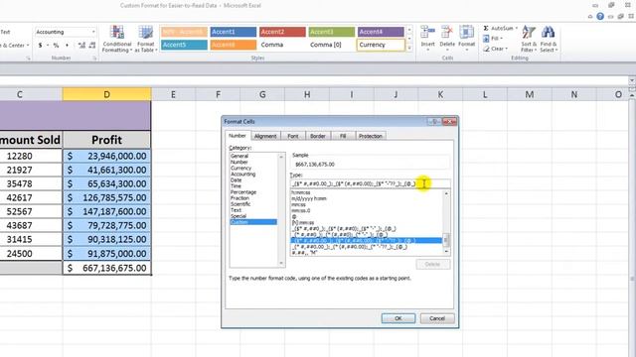The height and width of the screenshot is (357, 636).
Task: Select General category
Action: 239,156
